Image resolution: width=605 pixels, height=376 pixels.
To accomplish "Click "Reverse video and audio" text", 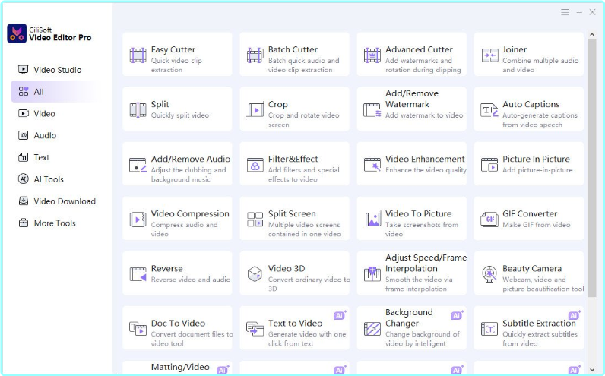I will coord(191,280).
